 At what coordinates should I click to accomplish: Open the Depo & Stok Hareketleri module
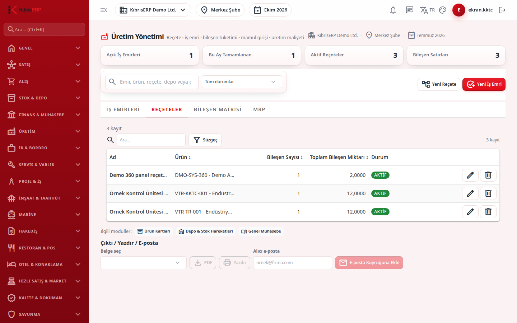coord(206,231)
